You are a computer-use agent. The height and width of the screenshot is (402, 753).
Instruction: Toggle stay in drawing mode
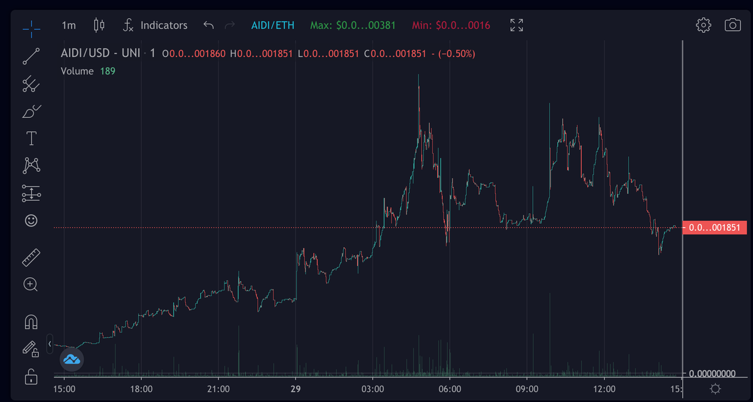[31, 349]
